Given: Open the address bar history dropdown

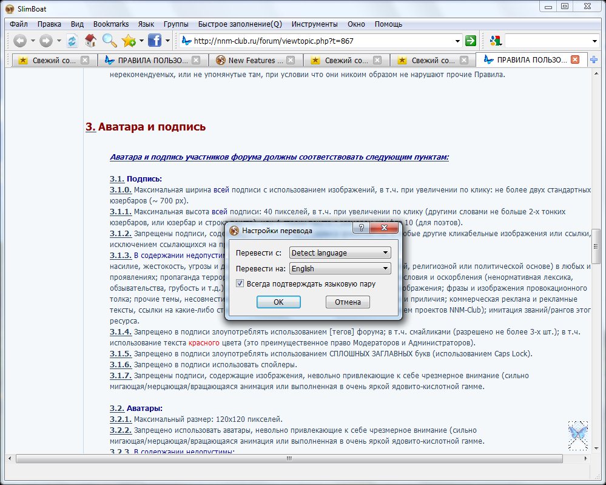Looking at the screenshot, I should 457,41.
